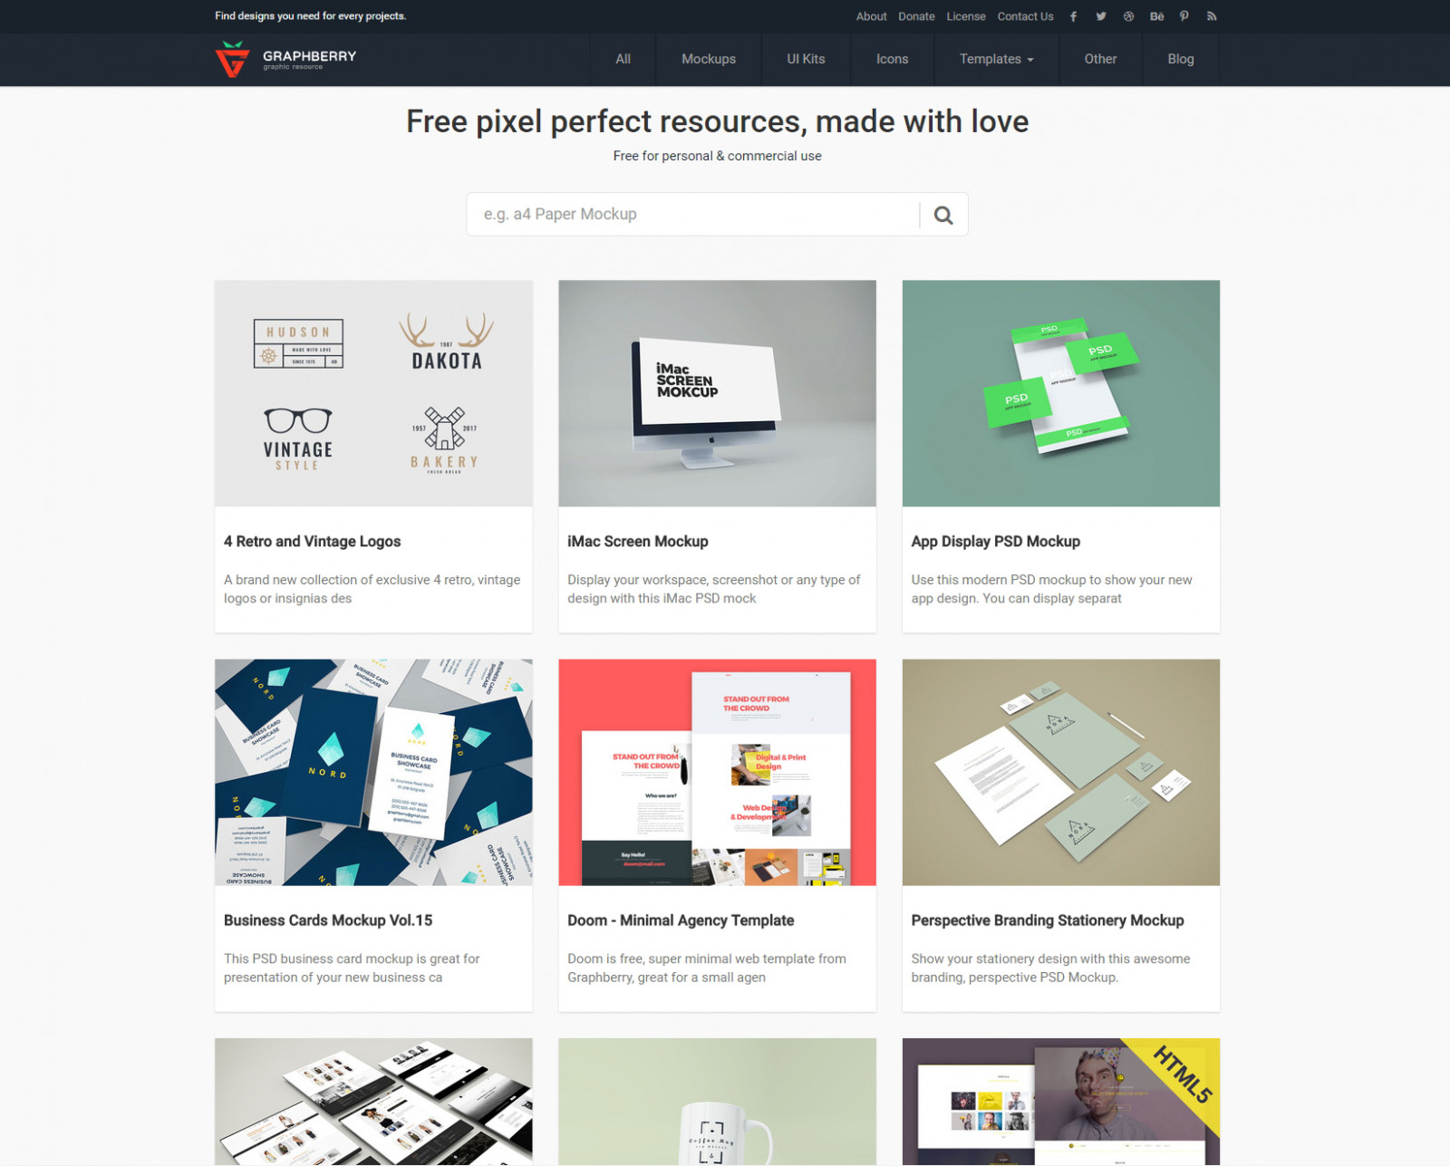This screenshot has width=1450, height=1166.
Task: Open the RSS feed icon
Action: point(1212,16)
